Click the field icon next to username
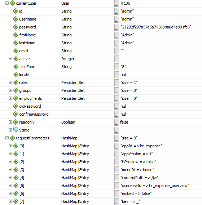Screen dimensions: 202x205 point(16,19)
